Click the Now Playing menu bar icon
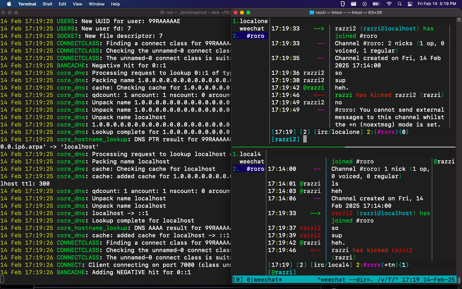Viewport: 462px width, 289px height. click(x=364, y=4)
